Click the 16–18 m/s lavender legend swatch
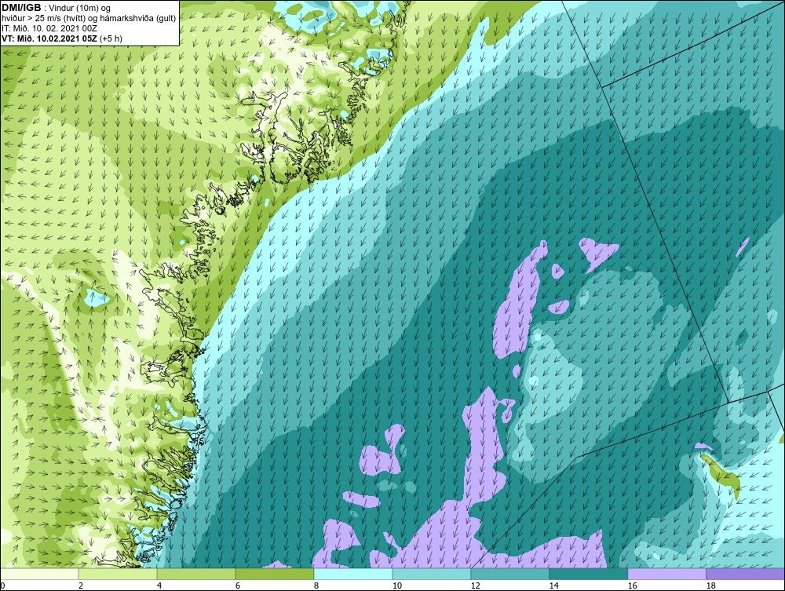 (x=666, y=574)
